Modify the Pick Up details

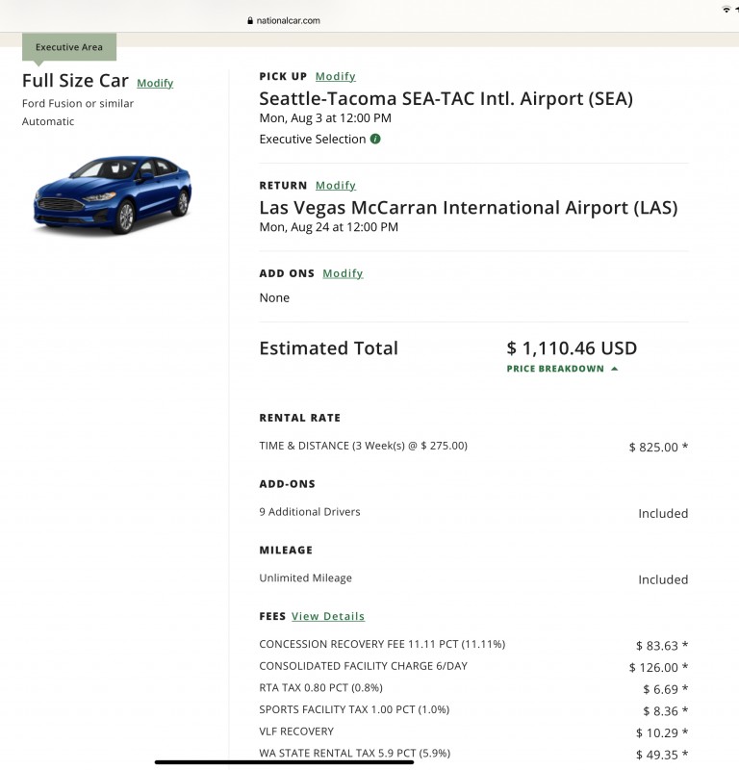pyautogui.click(x=335, y=76)
